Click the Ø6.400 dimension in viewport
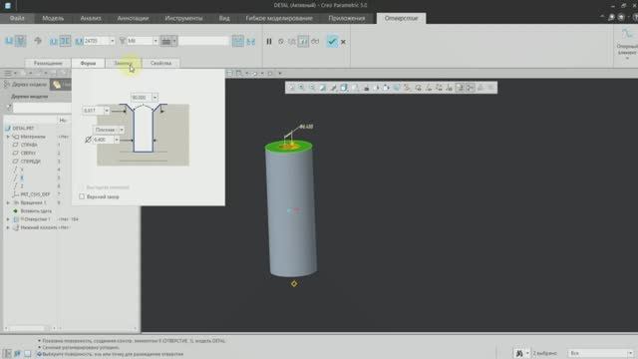Image resolution: width=638 pixels, height=359 pixels. (306, 127)
